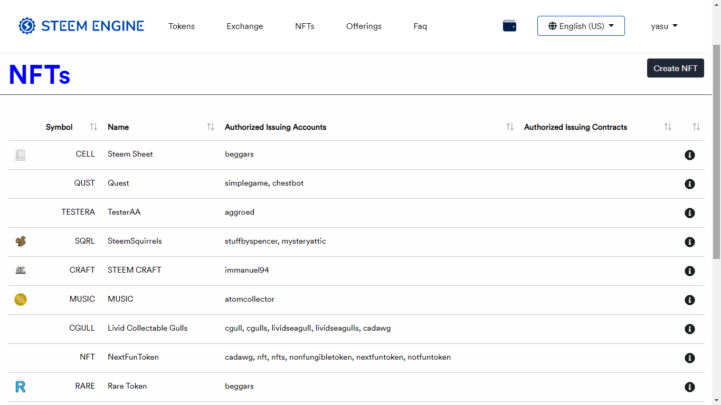Click the Steem Engine logo
This screenshot has width=721, height=405.
coord(81,26)
